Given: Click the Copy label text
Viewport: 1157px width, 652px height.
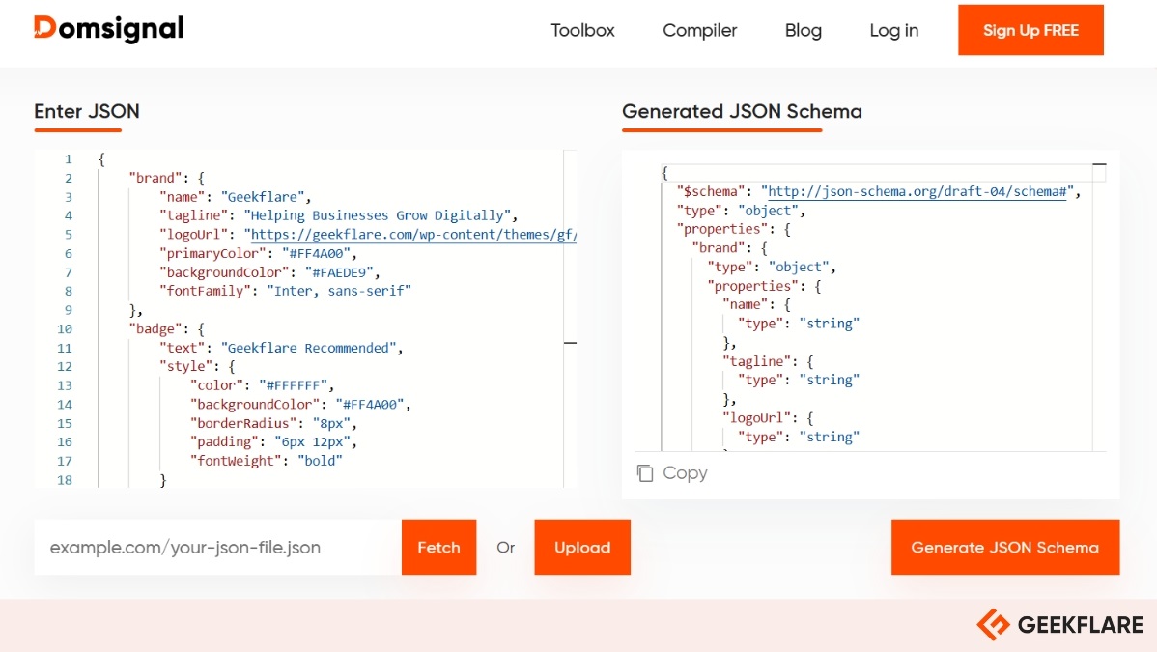Looking at the screenshot, I should click(x=685, y=472).
